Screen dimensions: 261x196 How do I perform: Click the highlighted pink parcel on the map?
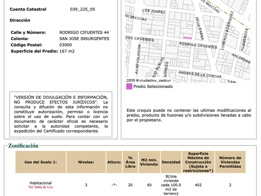click(188, 38)
